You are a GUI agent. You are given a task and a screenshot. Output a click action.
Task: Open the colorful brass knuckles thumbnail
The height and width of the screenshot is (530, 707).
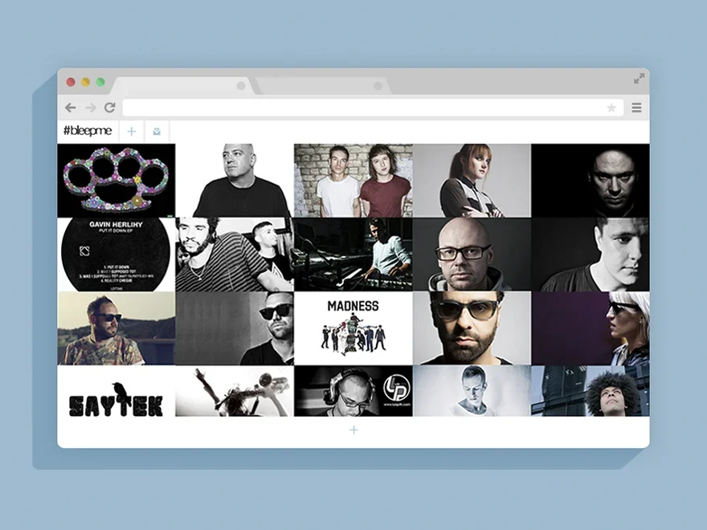click(x=116, y=181)
